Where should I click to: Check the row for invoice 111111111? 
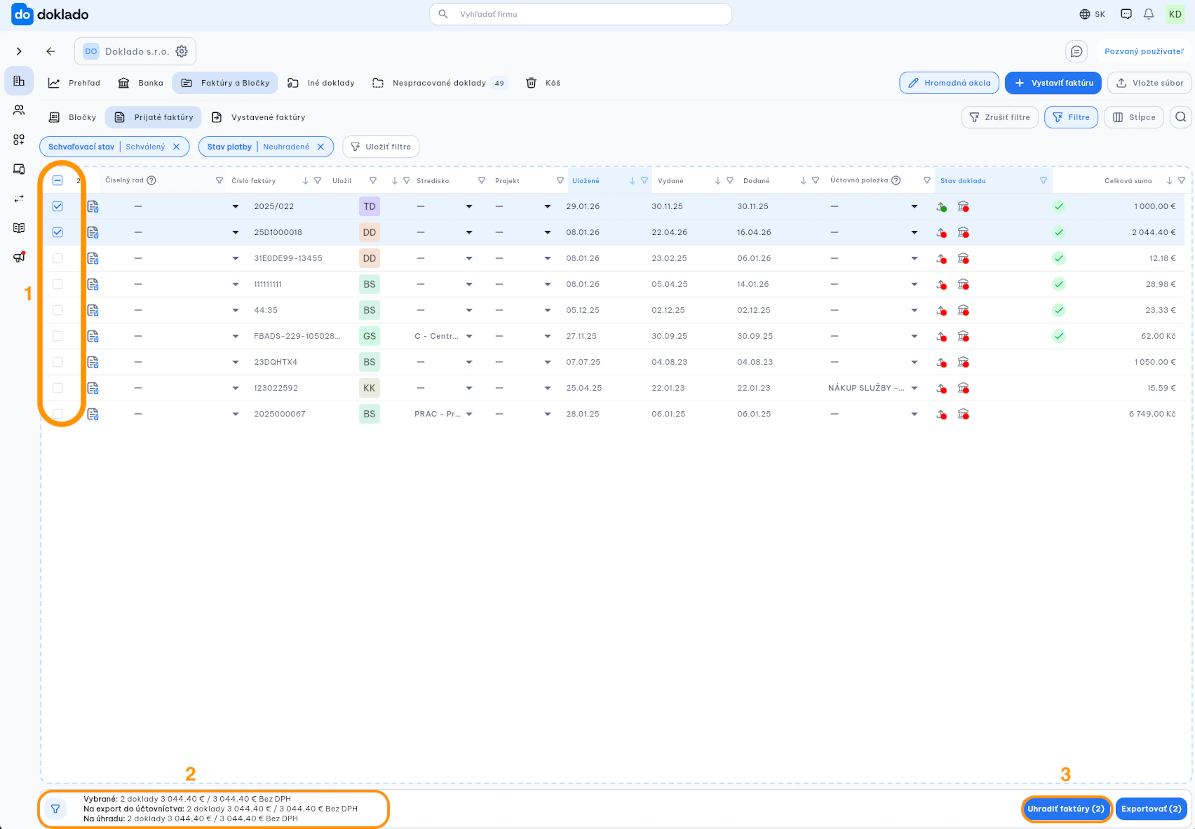point(57,284)
